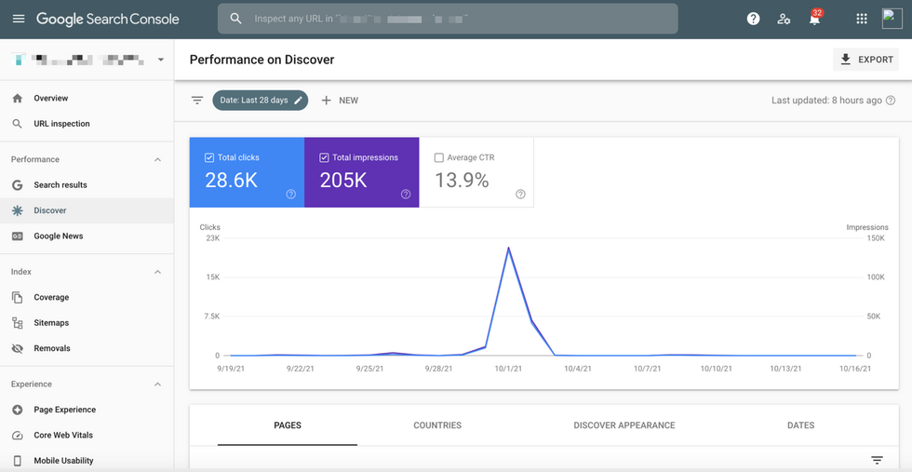Open the notifications bell
912x472 pixels.
(814, 20)
